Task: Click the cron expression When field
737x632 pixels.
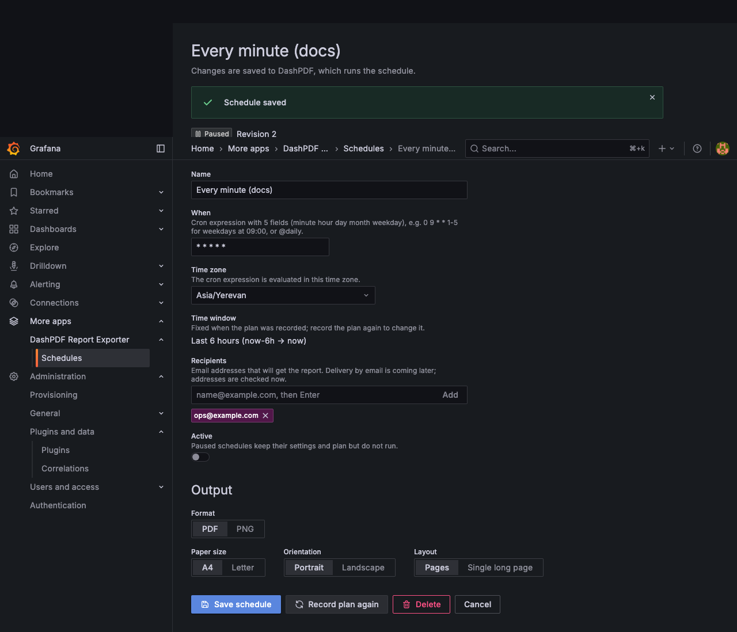Action: point(260,247)
